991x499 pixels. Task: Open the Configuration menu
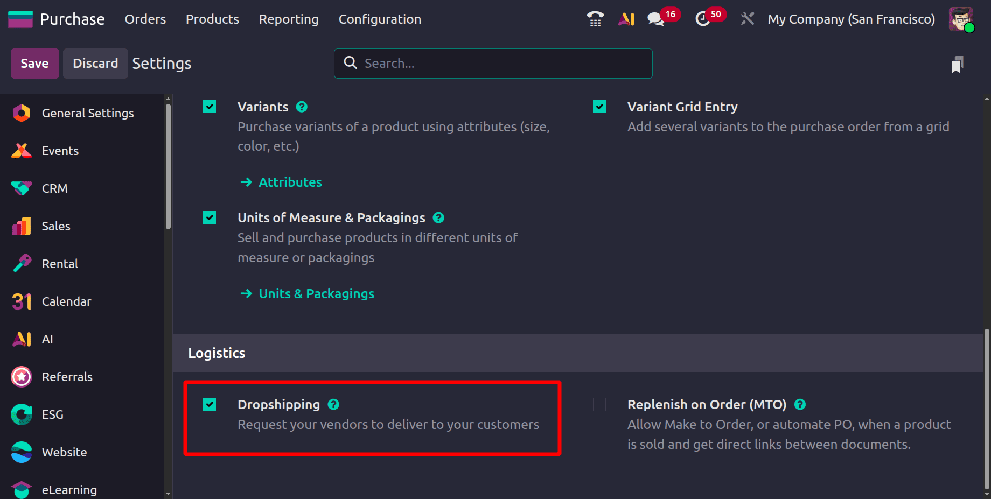[x=380, y=19]
